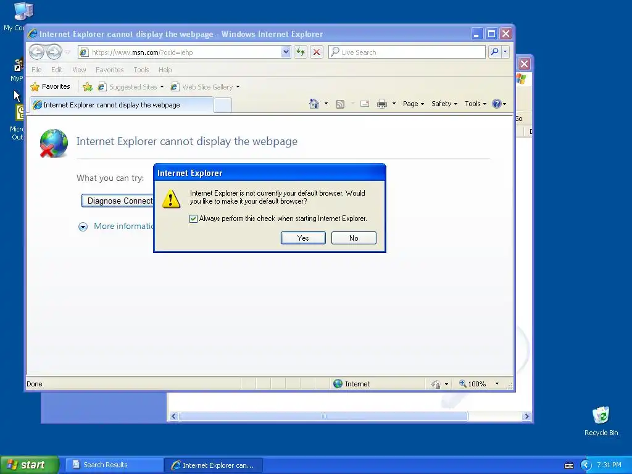
Task: Open the Tools menu in menu bar
Action: tap(141, 70)
